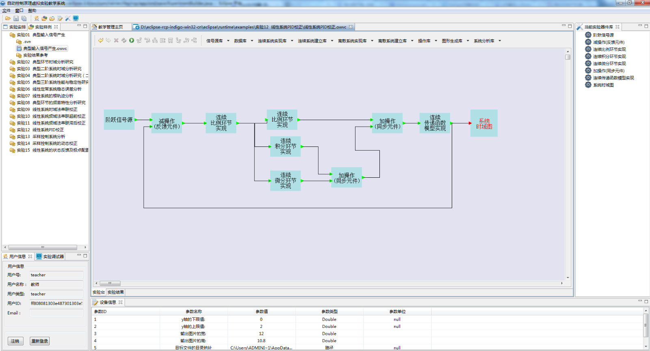
Task: Expand the 连续系统实现库 dropdown menu
Action: pyautogui.click(x=275, y=41)
